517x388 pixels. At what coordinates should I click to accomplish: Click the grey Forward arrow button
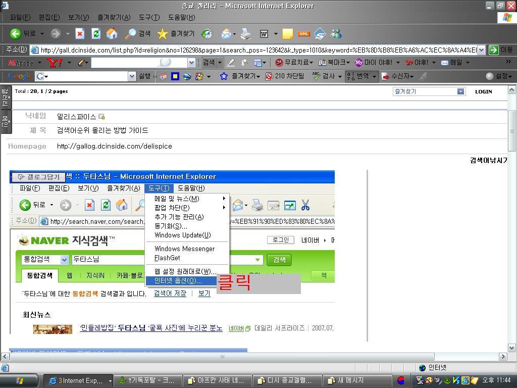pyautogui.click(x=56, y=33)
